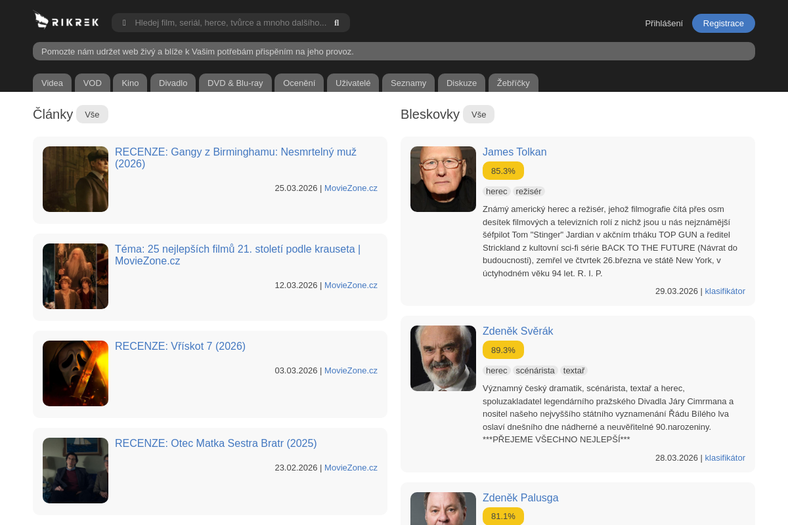Select the DVD & Blu-ray tab
Viewport: 788px width, 525px height.
235,83
